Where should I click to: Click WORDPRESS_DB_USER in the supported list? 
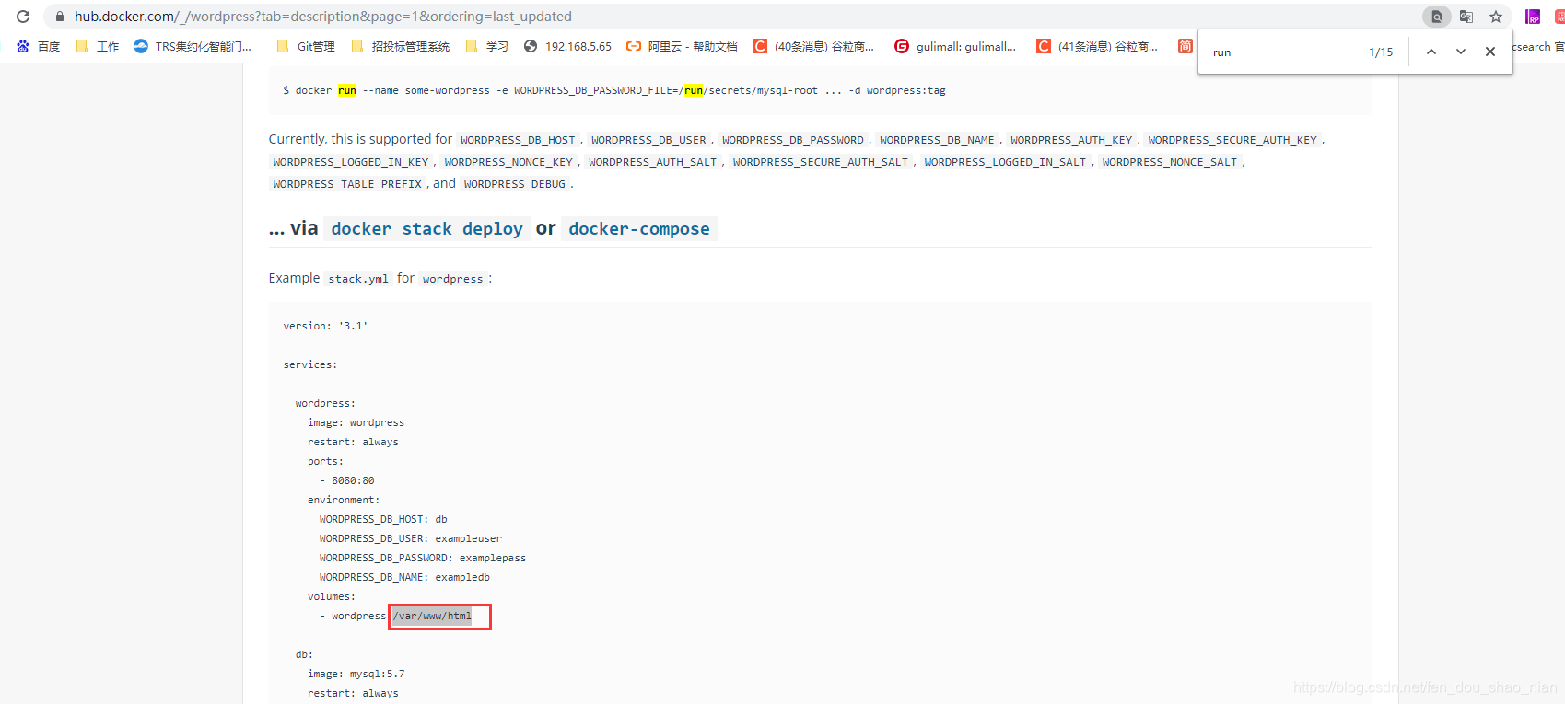[648, 140]
